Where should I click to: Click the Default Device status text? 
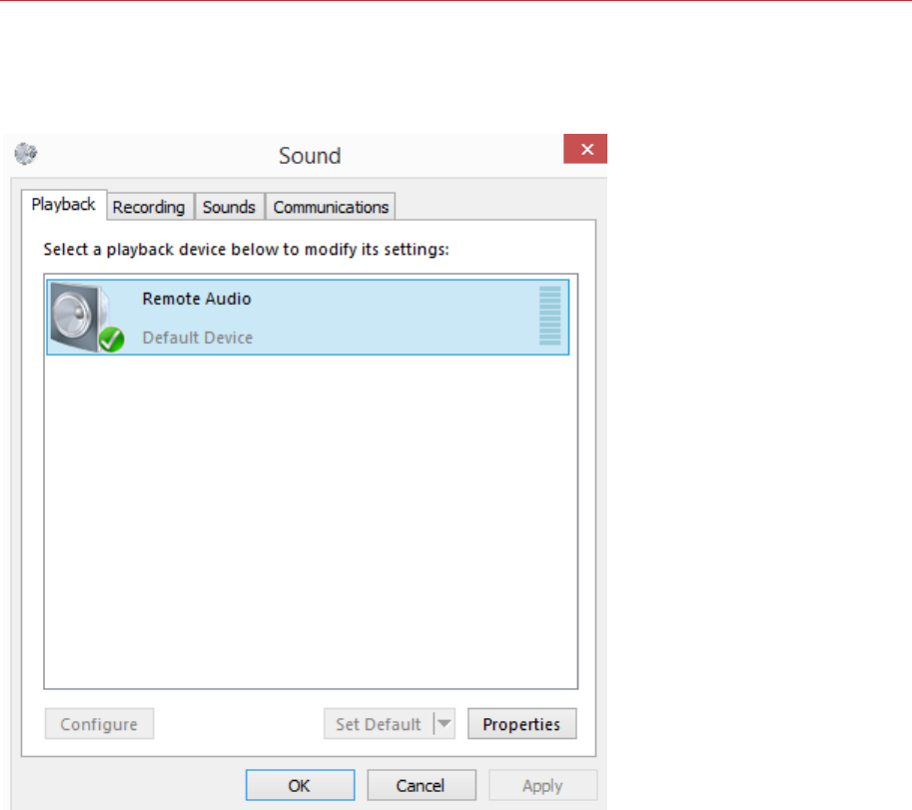(198, 338)
